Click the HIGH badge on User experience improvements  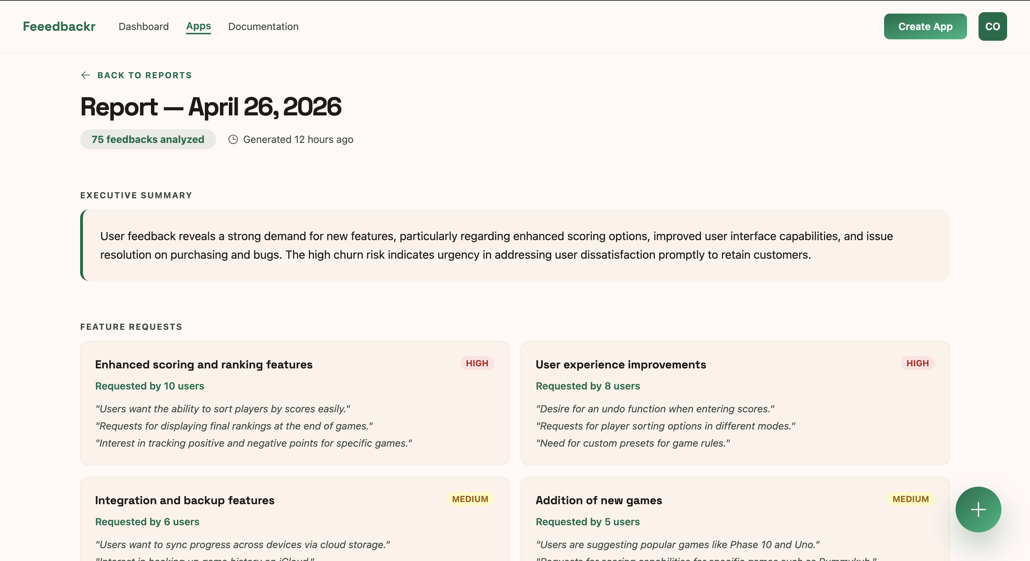tap(918, 364)
